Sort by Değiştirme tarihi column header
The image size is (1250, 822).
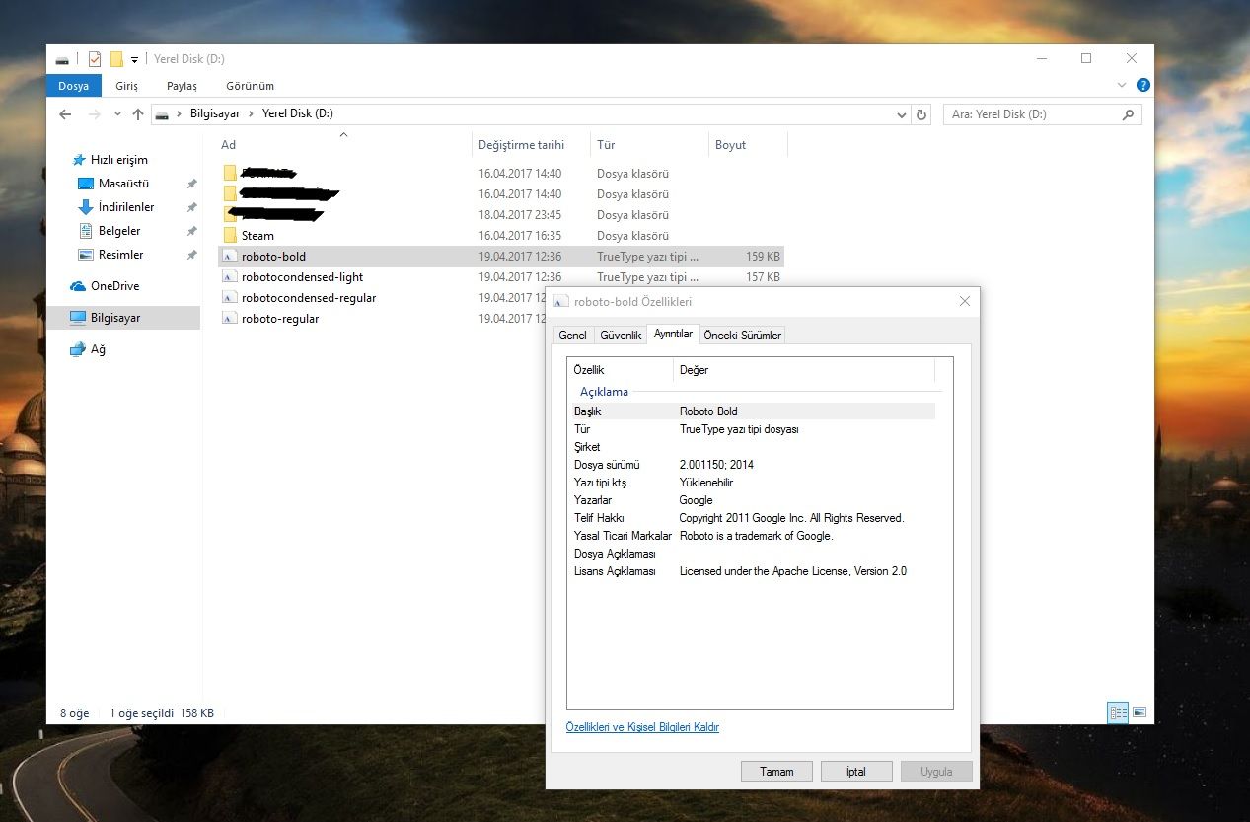pos(531,145)
